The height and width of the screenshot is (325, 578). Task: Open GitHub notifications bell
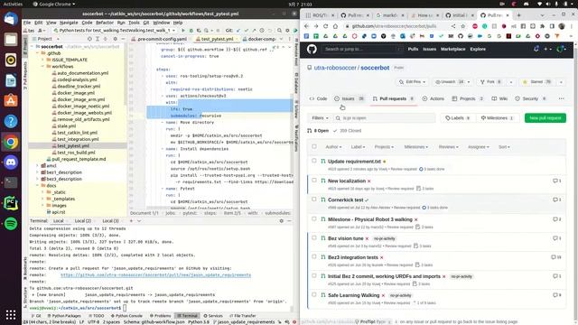(x=536, y=49)
